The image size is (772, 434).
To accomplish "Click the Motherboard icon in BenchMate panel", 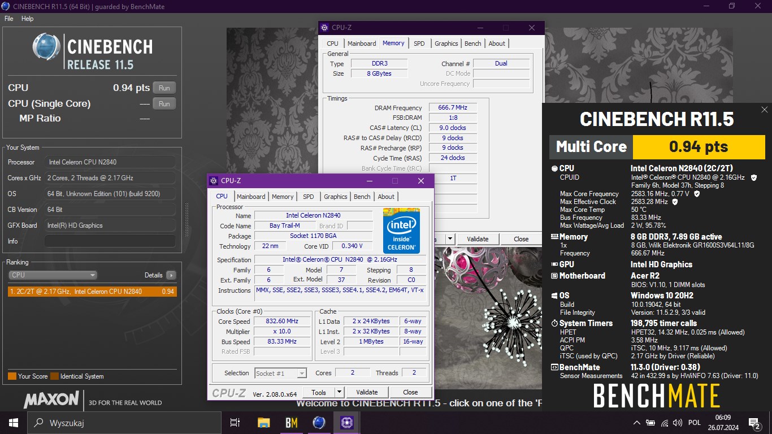I will (x=554, y=276).
